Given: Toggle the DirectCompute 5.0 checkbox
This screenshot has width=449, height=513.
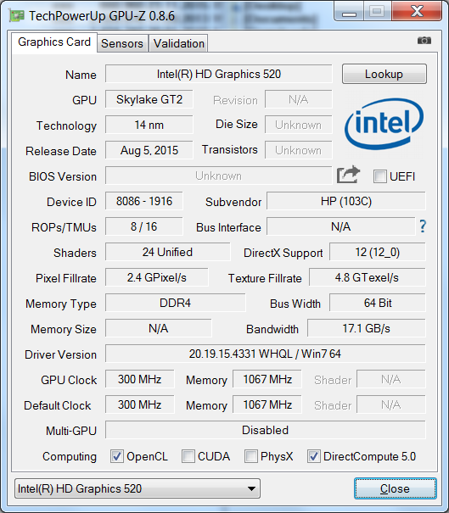Looking at the screenshot, I should point(313,456).
